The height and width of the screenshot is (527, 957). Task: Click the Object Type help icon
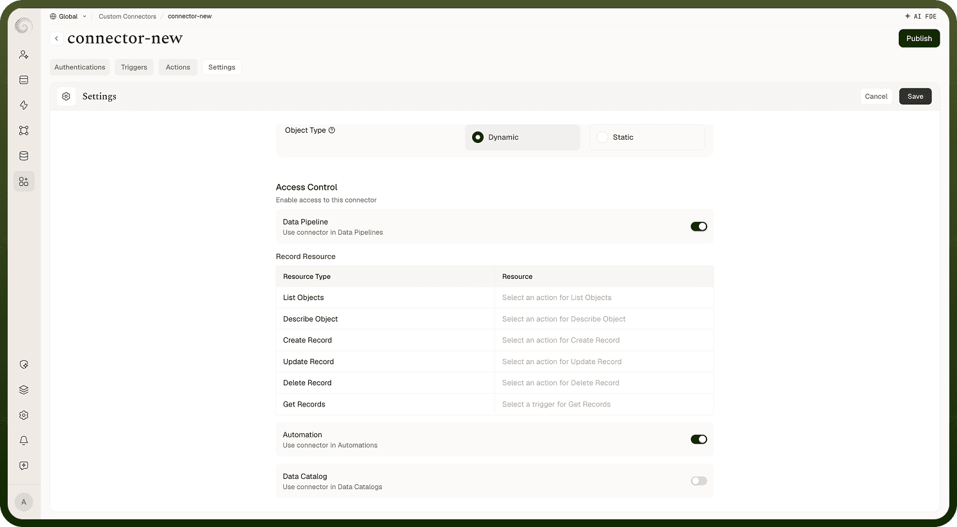click(332, 130)
